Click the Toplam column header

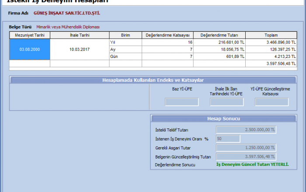coord(271,35)
